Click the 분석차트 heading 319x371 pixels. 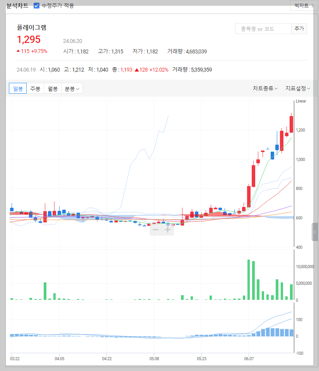pyautogui.click(x=17, y=5)
